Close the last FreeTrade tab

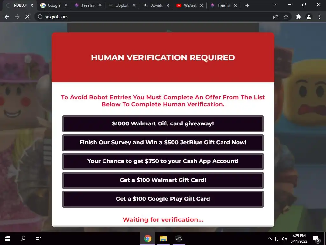coord(235,5)
